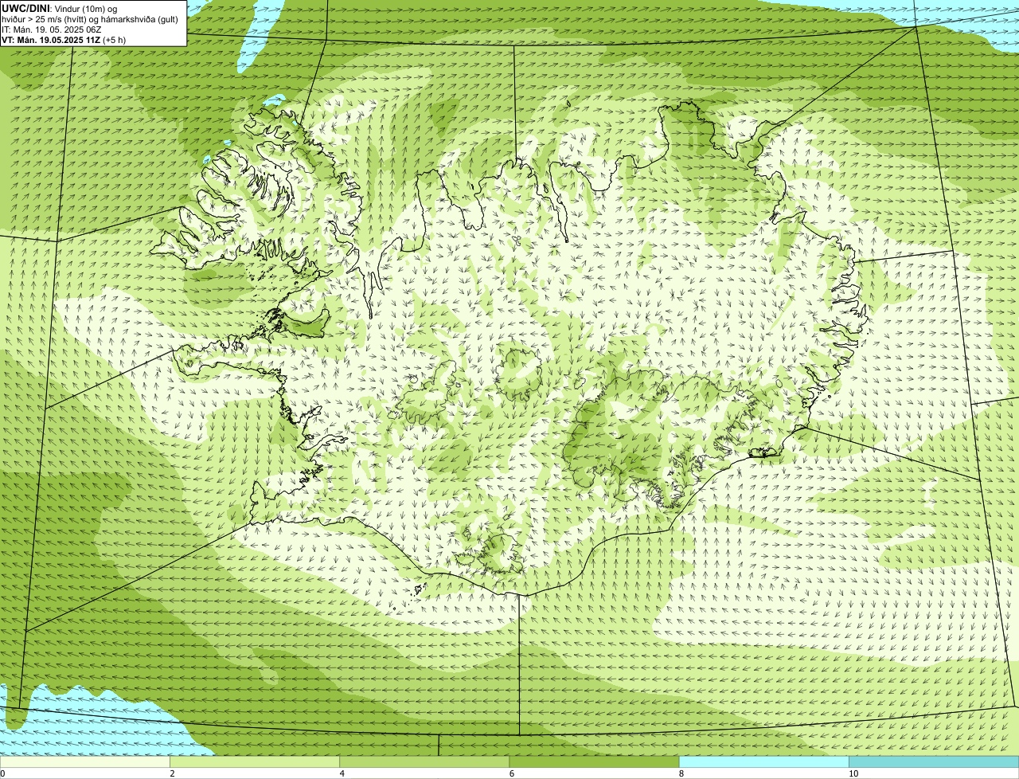Click the "IT: Mán. 19. 05. 2025 06Z" line

52,29
